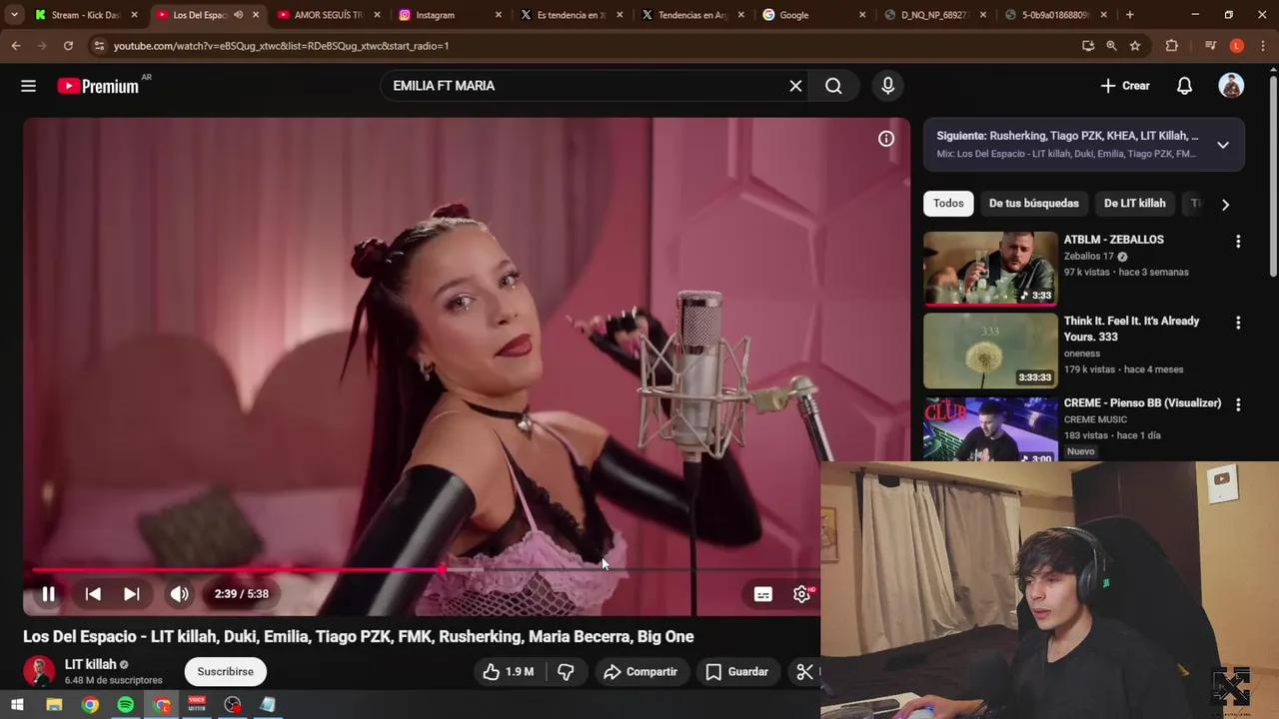The width and height of the screenshot is (1279, 719).
Task: Pause the video playback
Action: coord(48,594)
